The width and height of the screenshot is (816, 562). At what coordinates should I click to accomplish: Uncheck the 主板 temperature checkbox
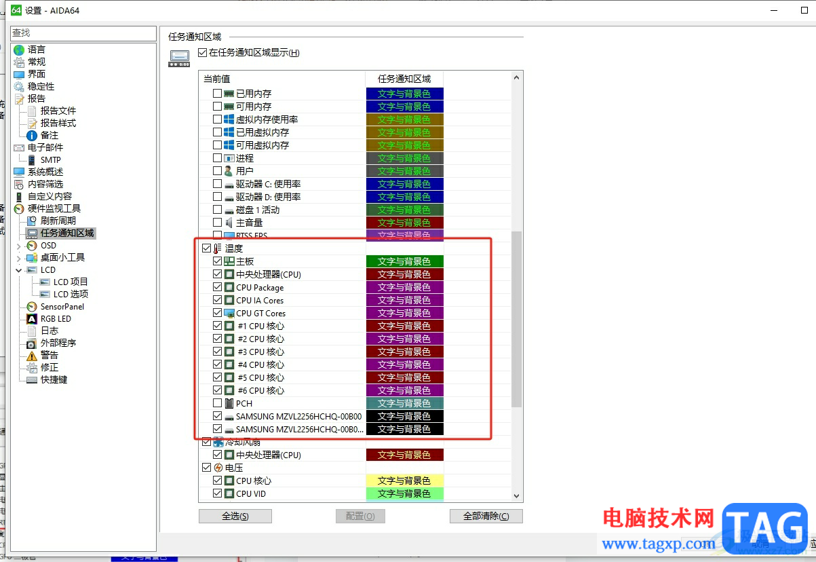[x=217, y=261]
